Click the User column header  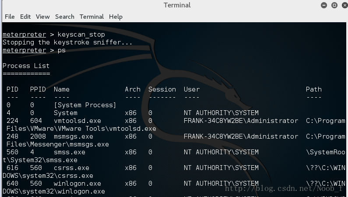coord(192,89)
